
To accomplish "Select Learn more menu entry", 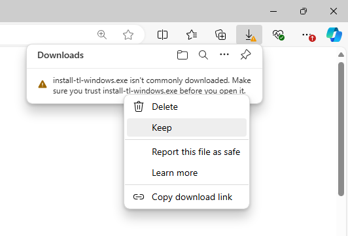I will [186, 173].
